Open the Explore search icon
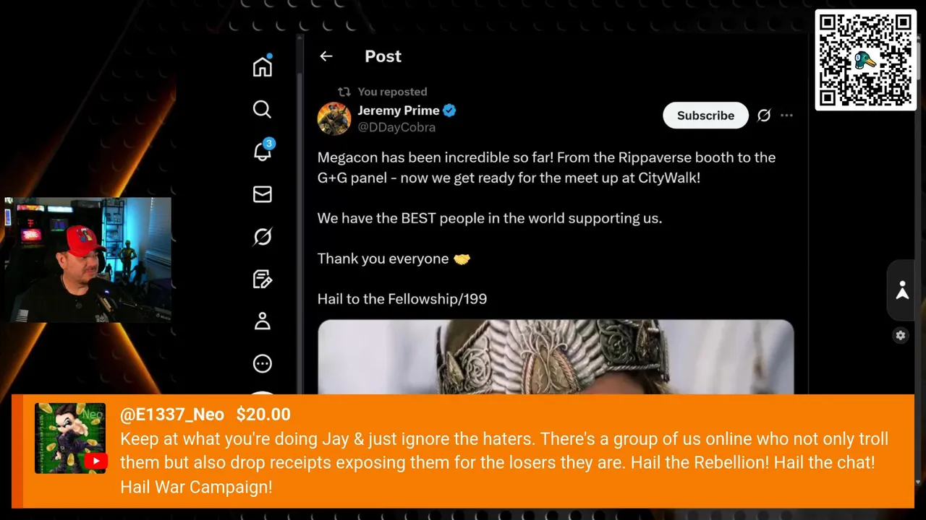 262,109
